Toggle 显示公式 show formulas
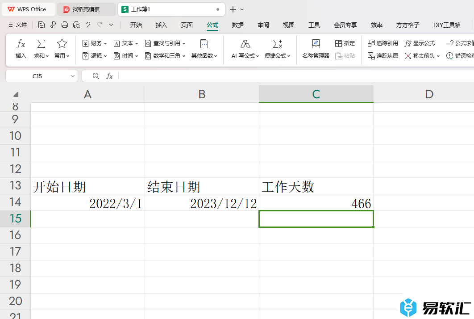The image size is (474, 319). click(420, 43)
